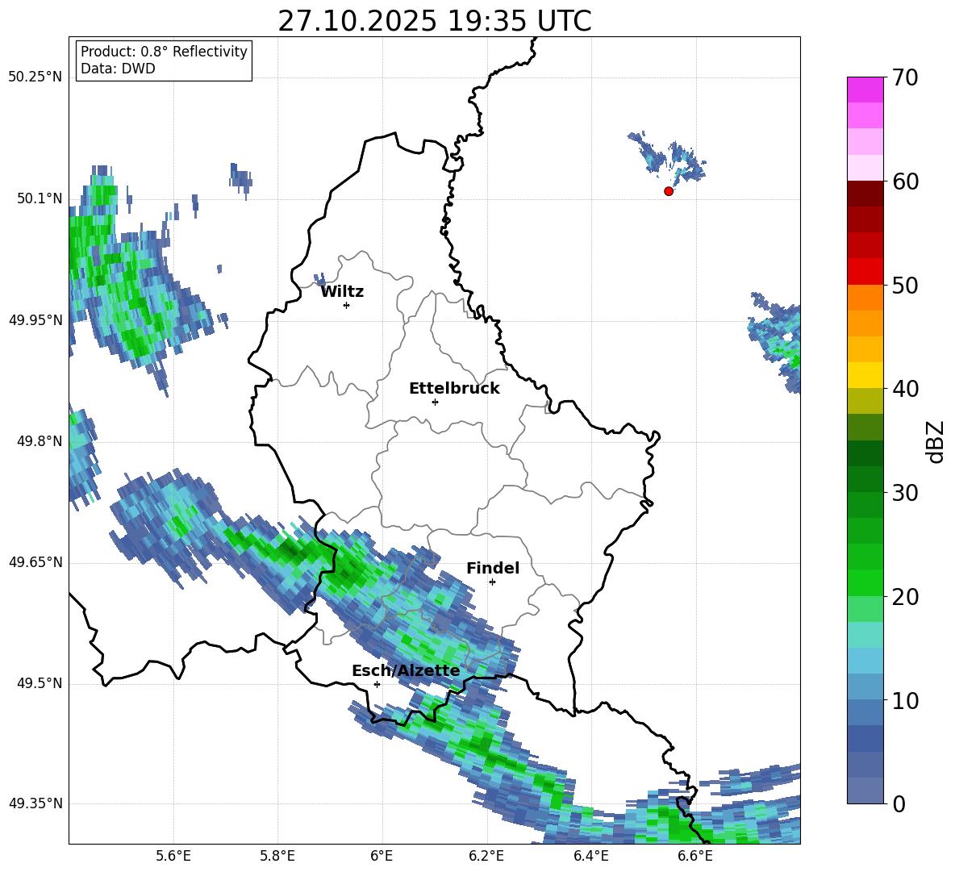Select the Esch/Alzette city label
The height and width of the screenshot is (872, 955).
(406, 671)
